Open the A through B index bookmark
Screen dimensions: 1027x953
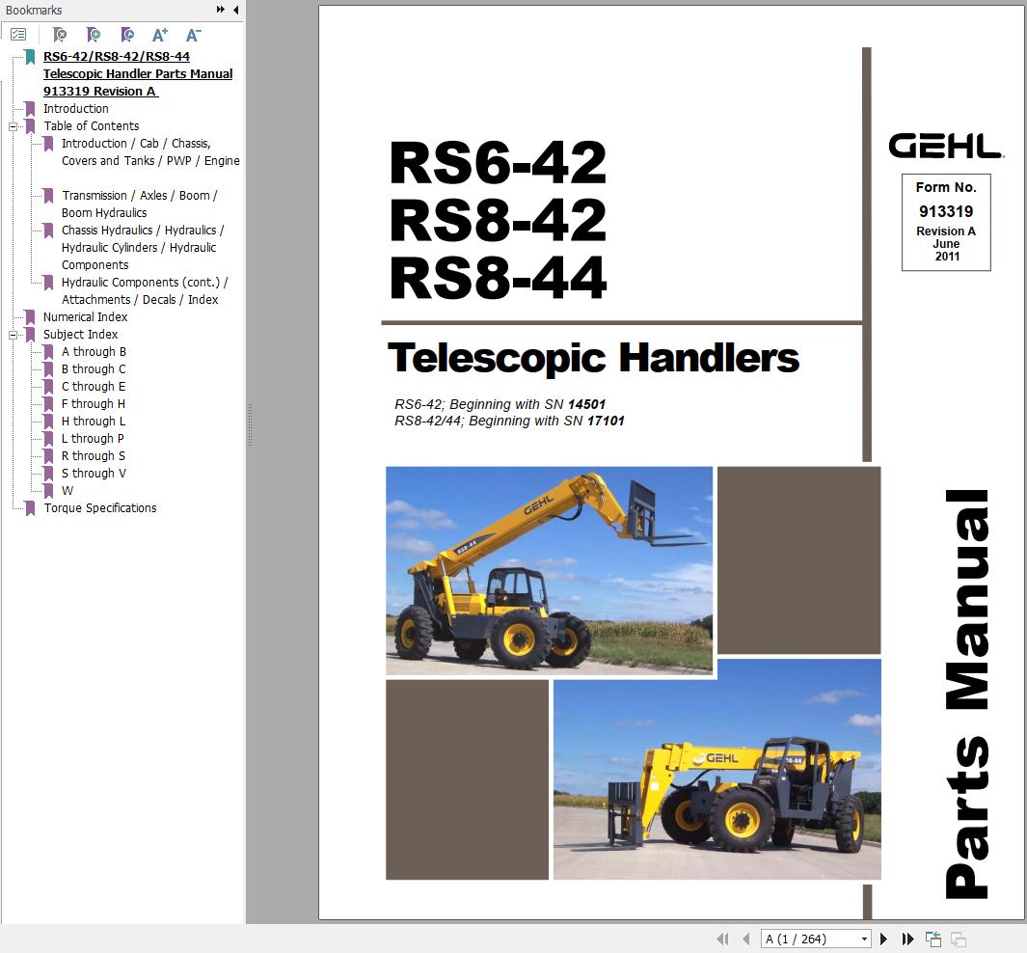(94, 352)
